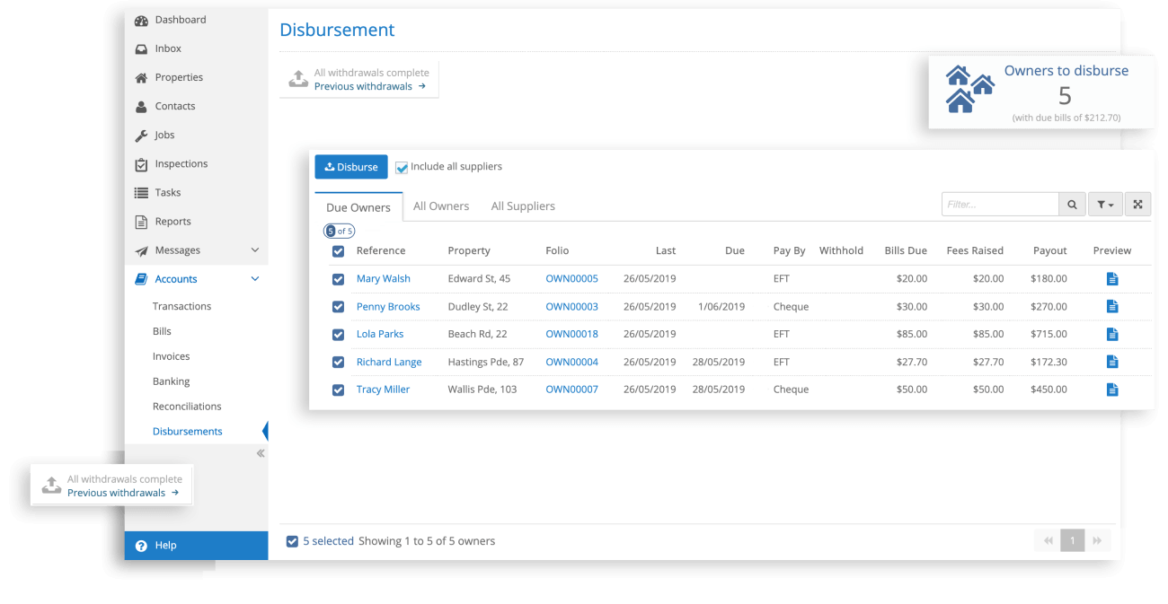Open folio link OWN00018
The image size is (1168, 604).
(571, 334)
